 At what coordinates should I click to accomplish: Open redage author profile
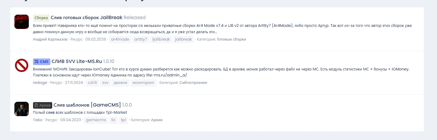point(40,83)
